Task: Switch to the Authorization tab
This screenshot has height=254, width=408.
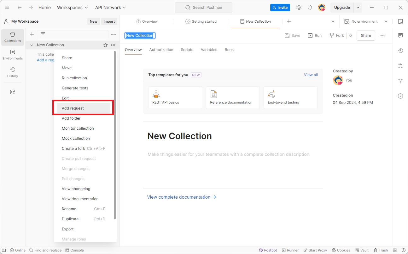Action: (x=161, y=50)
